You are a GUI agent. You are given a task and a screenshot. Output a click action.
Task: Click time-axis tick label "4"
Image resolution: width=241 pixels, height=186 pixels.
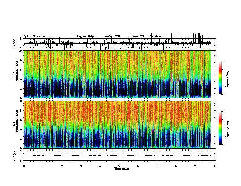click(100, 166)
